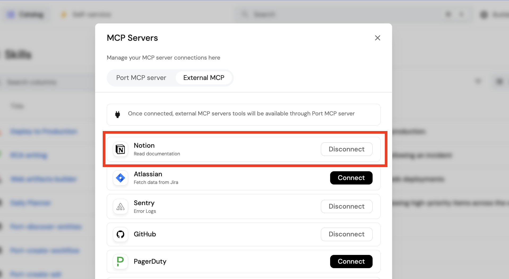Connect the Atlassian MCP server
Screen dimensions: 509x279
(x=351, y=178)
